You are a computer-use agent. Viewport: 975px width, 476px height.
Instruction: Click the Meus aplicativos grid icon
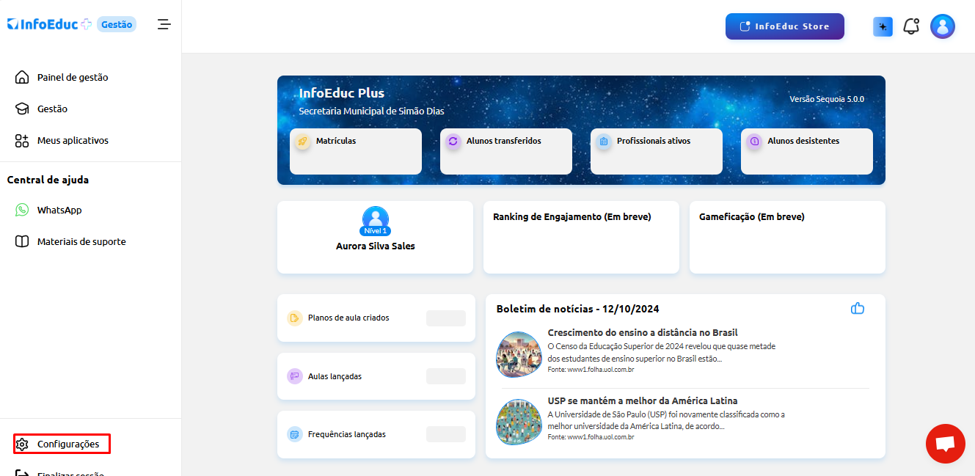(22, 140)
